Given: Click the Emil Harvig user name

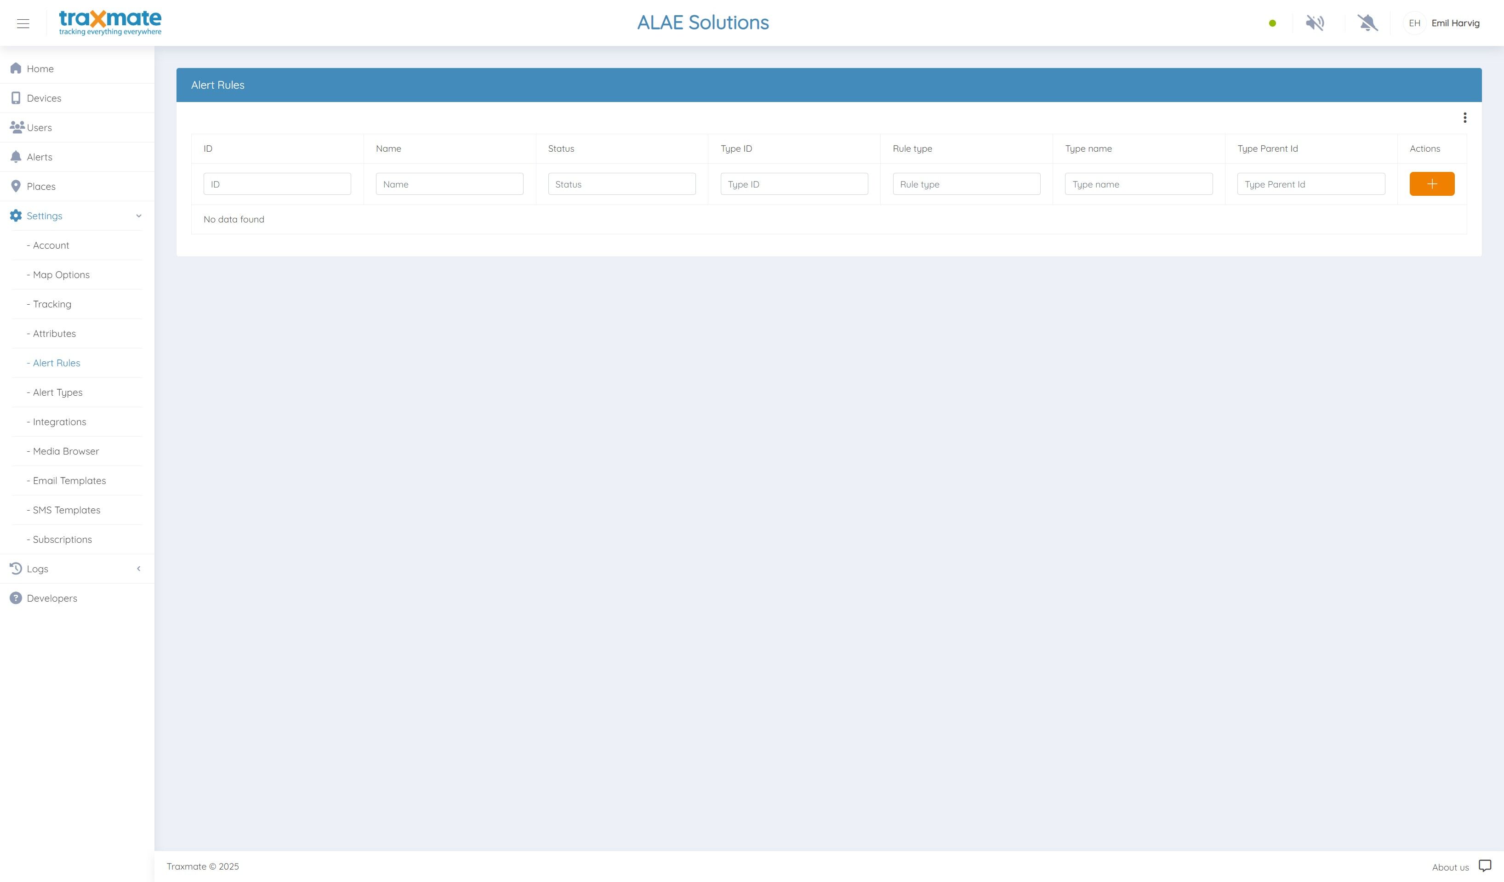Looking at the screenshot, I should [1455, 23].
